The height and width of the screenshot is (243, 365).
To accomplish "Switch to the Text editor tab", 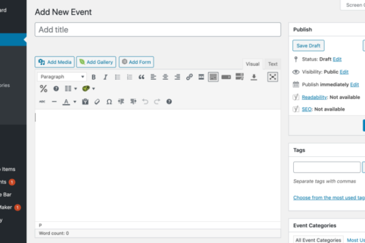I will coord(273,64).
